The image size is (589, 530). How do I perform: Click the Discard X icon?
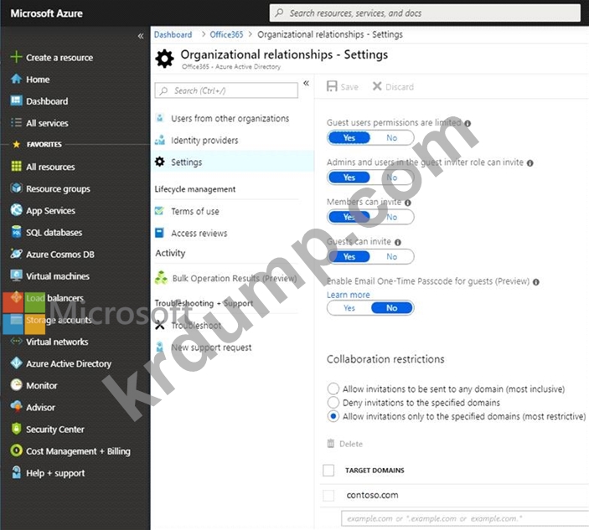[x=377, y=87]
